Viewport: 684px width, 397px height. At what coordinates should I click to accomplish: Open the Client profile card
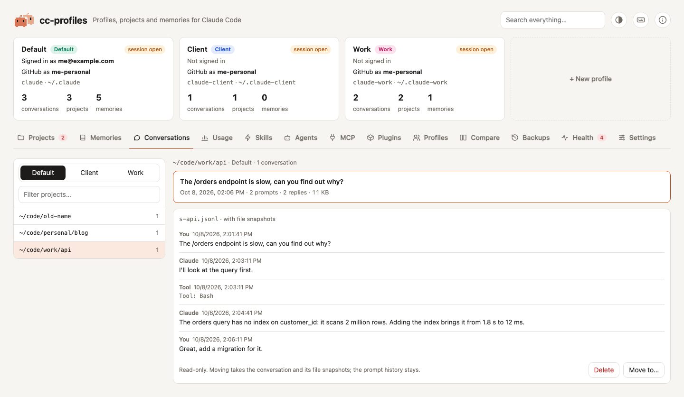[x=259, y=79]
